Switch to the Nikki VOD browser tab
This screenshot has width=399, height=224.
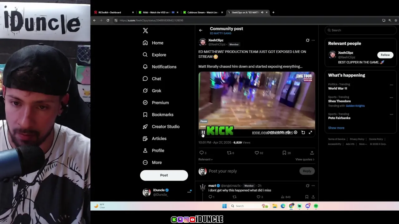tap(158, 12)
